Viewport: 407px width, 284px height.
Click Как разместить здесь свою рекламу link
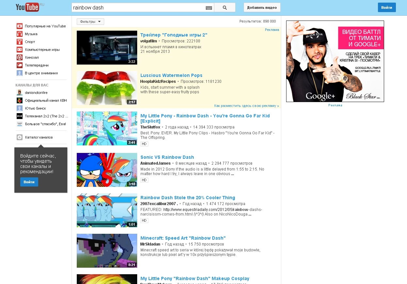click(247, 106)
